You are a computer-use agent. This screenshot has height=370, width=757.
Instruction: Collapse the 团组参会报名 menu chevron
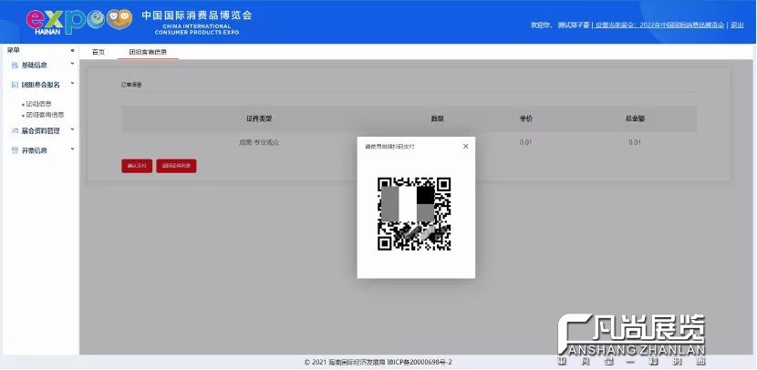tap(73, 84)
